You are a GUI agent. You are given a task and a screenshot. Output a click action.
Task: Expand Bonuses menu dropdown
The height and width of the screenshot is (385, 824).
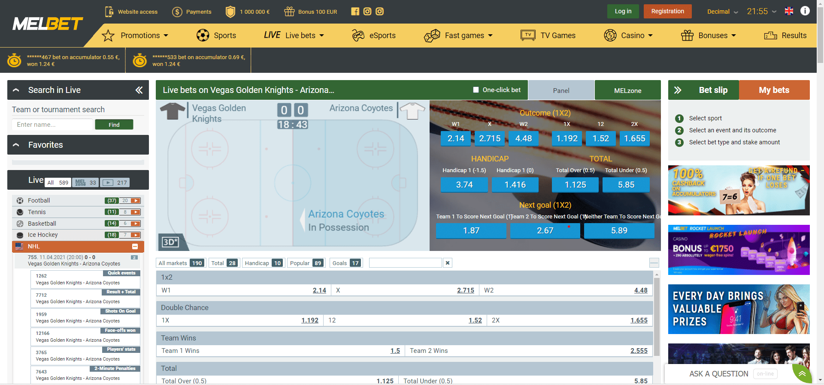733,36
